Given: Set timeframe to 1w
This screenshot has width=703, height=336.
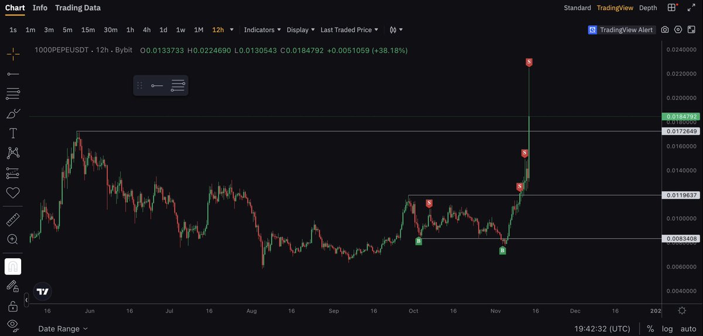Looking at the screenshot, I should 180,30.
